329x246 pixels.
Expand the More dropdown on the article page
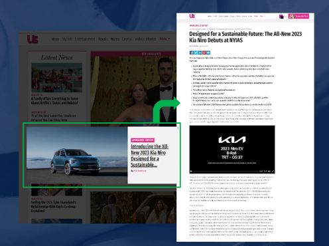click(x=263, y=16)
